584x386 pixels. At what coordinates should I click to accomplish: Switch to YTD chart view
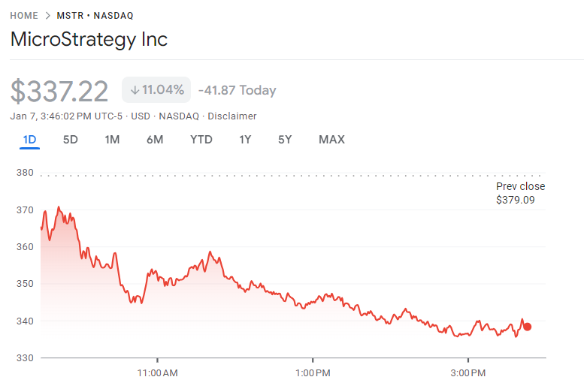point(201,140)
